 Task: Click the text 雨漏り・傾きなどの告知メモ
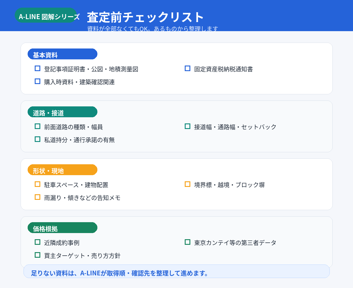pos(82,198)
